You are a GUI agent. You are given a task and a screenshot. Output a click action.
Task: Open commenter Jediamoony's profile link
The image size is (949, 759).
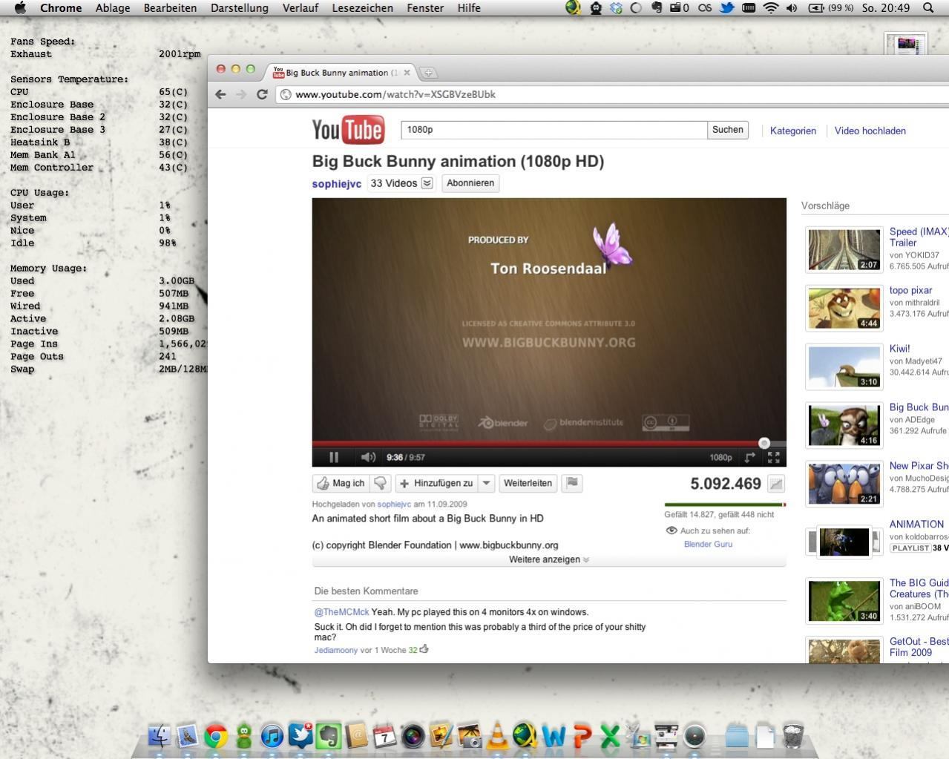tap(336, 650)
